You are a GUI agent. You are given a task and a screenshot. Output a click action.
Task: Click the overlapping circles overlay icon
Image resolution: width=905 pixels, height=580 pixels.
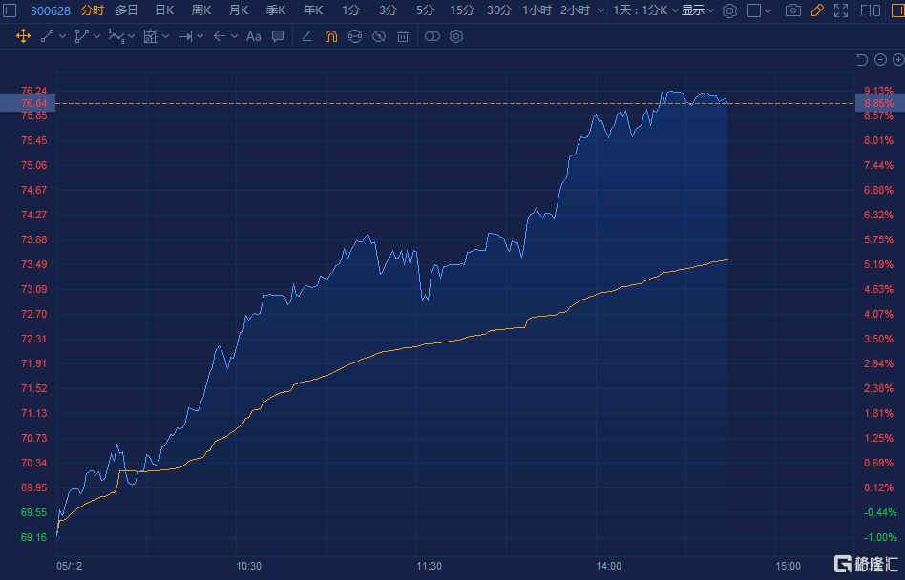point(432,36)
